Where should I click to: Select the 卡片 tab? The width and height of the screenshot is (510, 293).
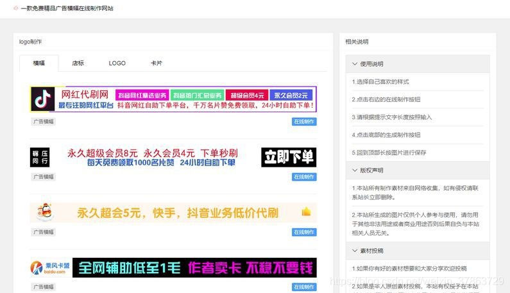pos(157,63)
